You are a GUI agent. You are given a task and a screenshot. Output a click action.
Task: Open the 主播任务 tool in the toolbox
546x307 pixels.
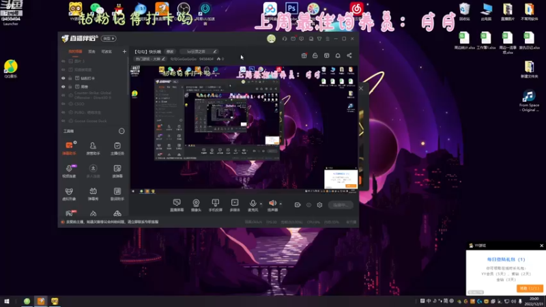pyautogui.click(x=117, y=148)
